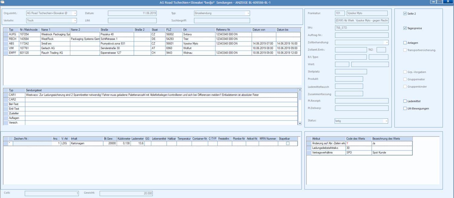Click the Sendungstext scroll up arrow

pos(300,90)
